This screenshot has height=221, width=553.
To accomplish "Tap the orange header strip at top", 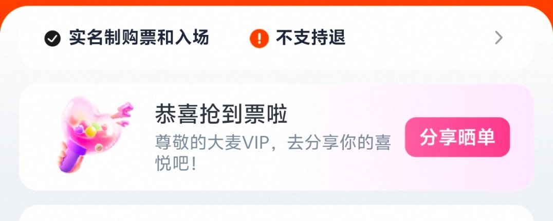I will pos(276,3).
